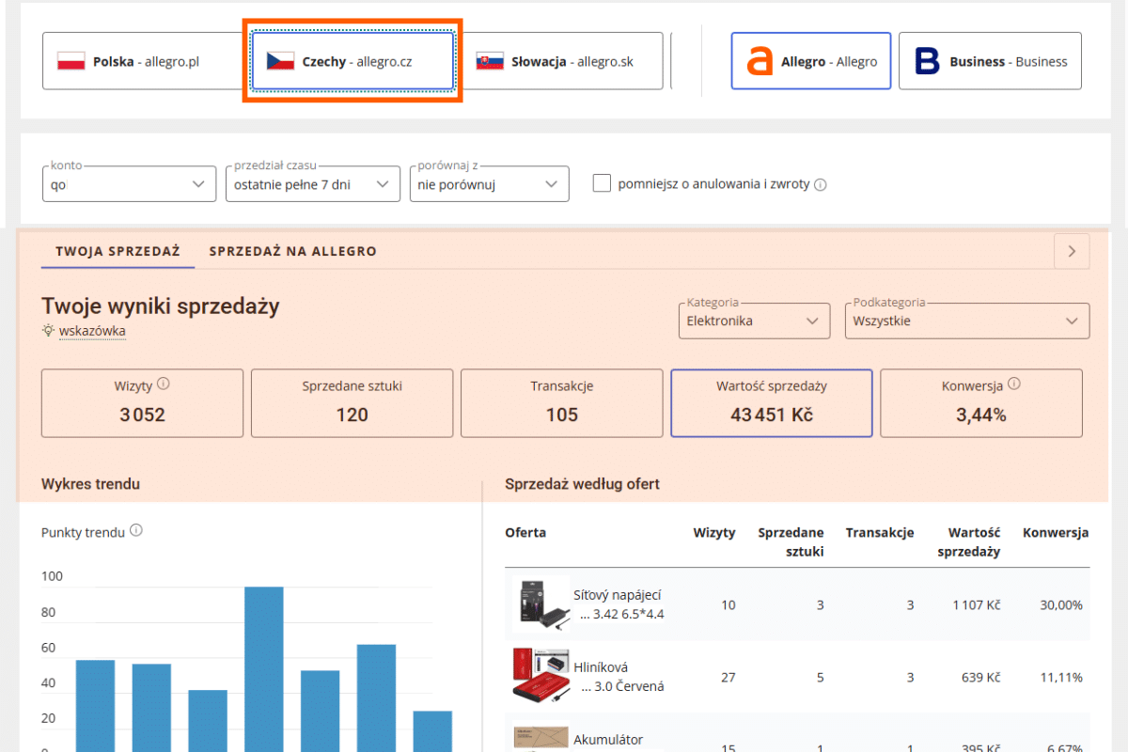Click info icon beside anulowania i zwroty
1128x752 pixels.
(x=820, y=185)
